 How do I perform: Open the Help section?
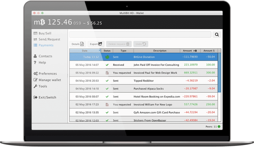click(40, 63)
